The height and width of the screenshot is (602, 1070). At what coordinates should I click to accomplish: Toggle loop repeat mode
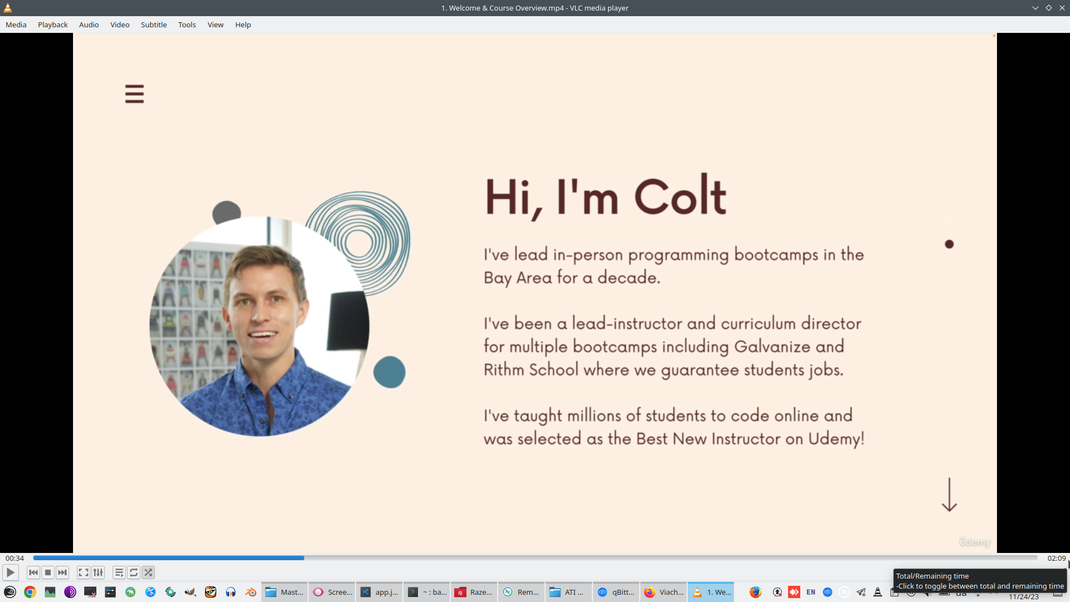point(134,572)
